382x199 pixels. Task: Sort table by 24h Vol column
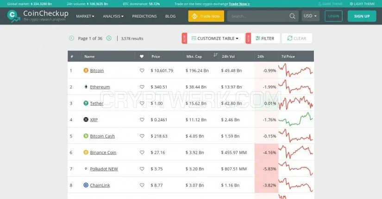[228, 56]
